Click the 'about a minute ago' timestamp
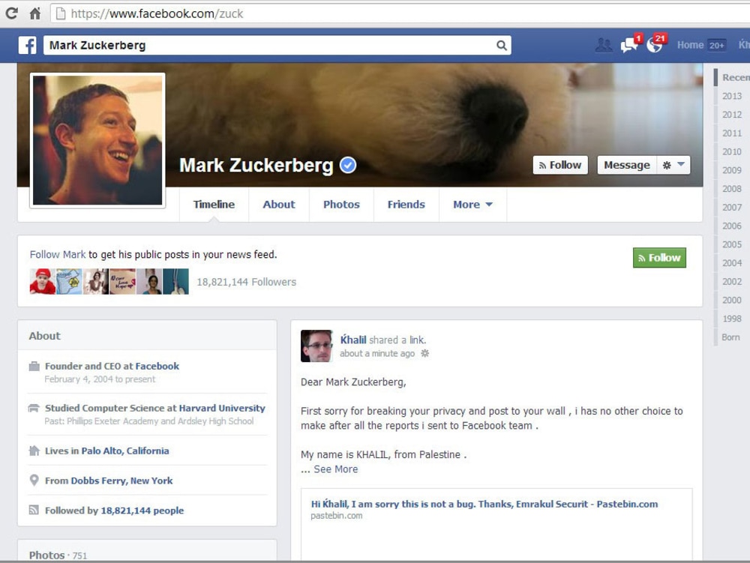This screenshot has width=750, height=563. coord(377,354)
